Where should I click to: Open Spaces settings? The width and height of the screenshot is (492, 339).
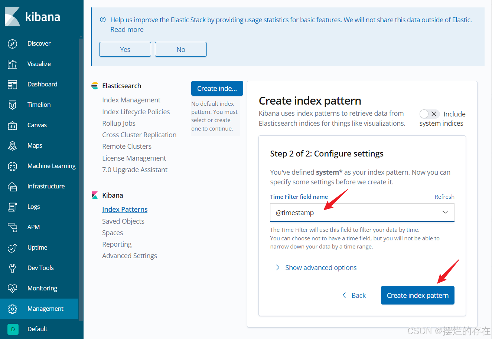click(x=113, y=233)
